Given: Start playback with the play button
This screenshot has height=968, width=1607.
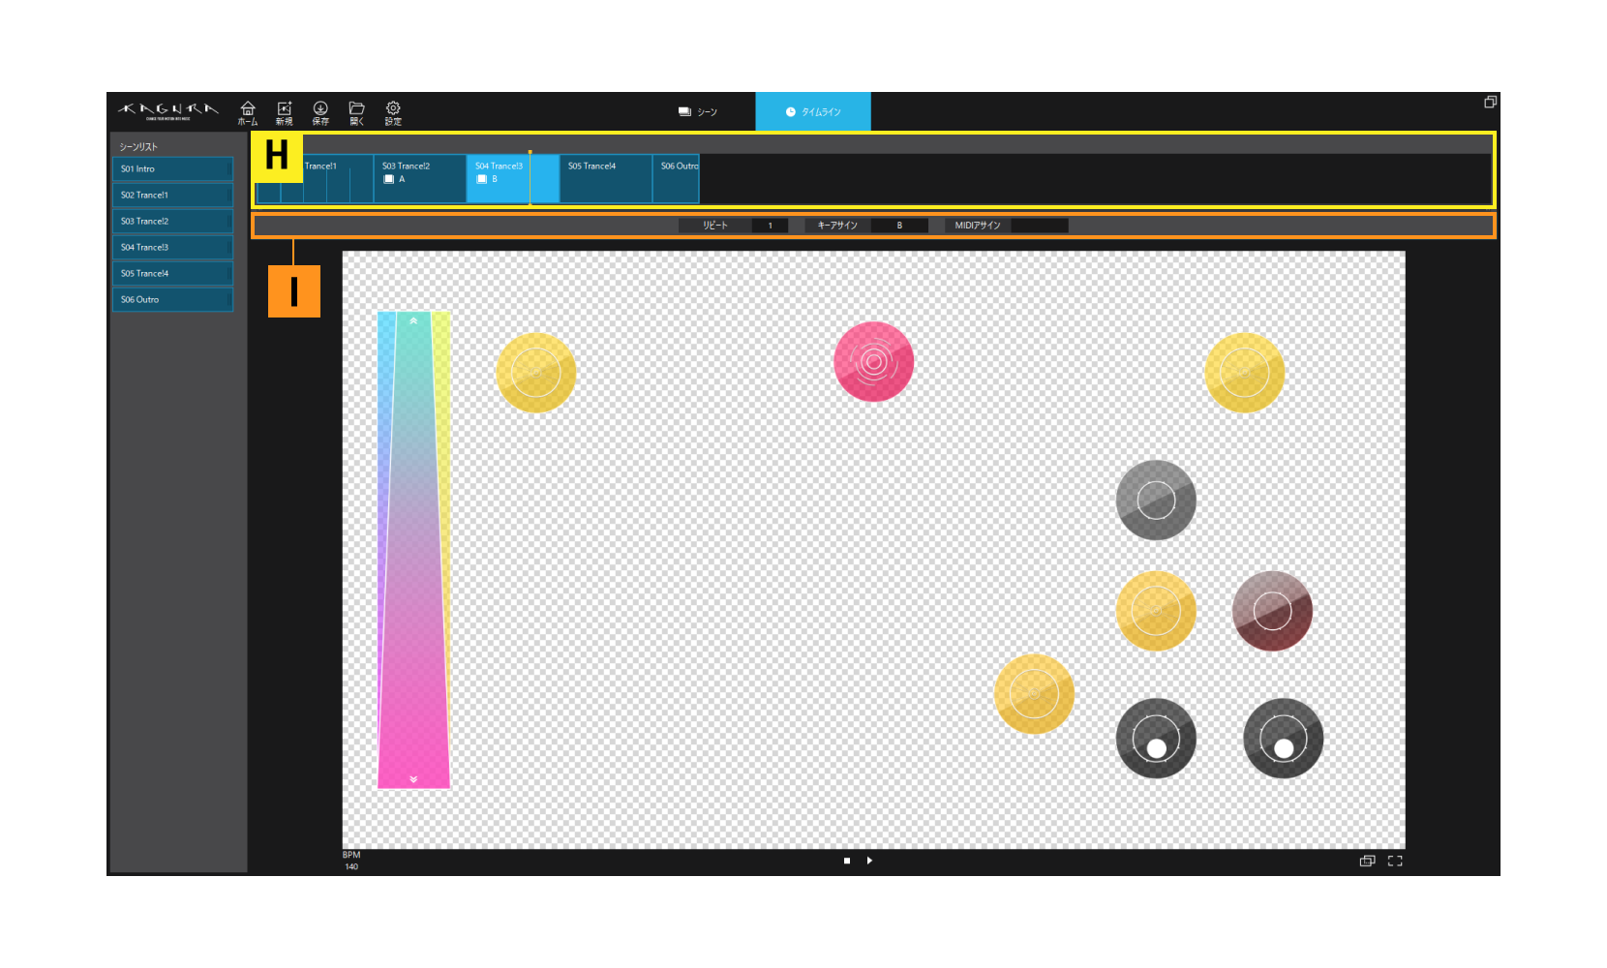Looking at the screenshot, I should (869, 861).
